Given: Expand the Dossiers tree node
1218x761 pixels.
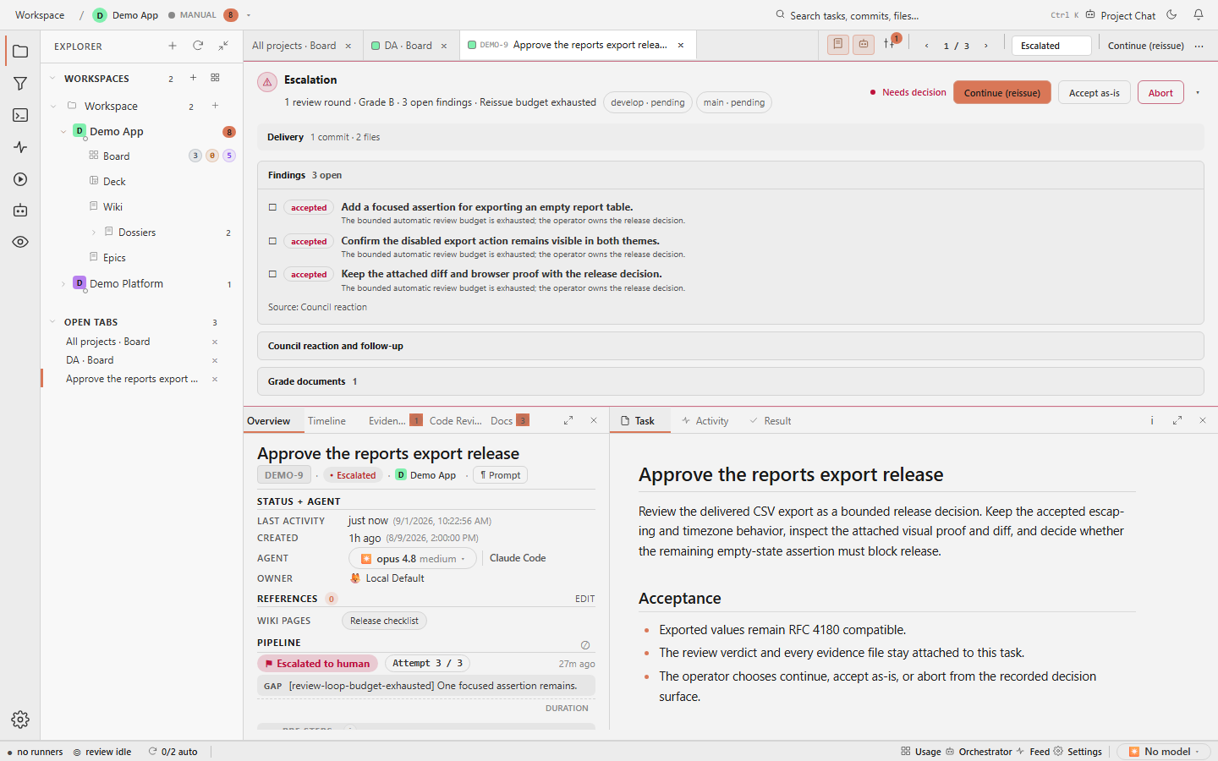Looking at the screenshot, I should (x=93, y=233).
